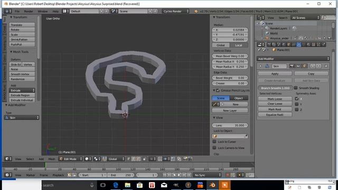This screenshot has width=338, height=190.
Task: Click the RenderLayers icon in outliner
Action: click(267, 28)
